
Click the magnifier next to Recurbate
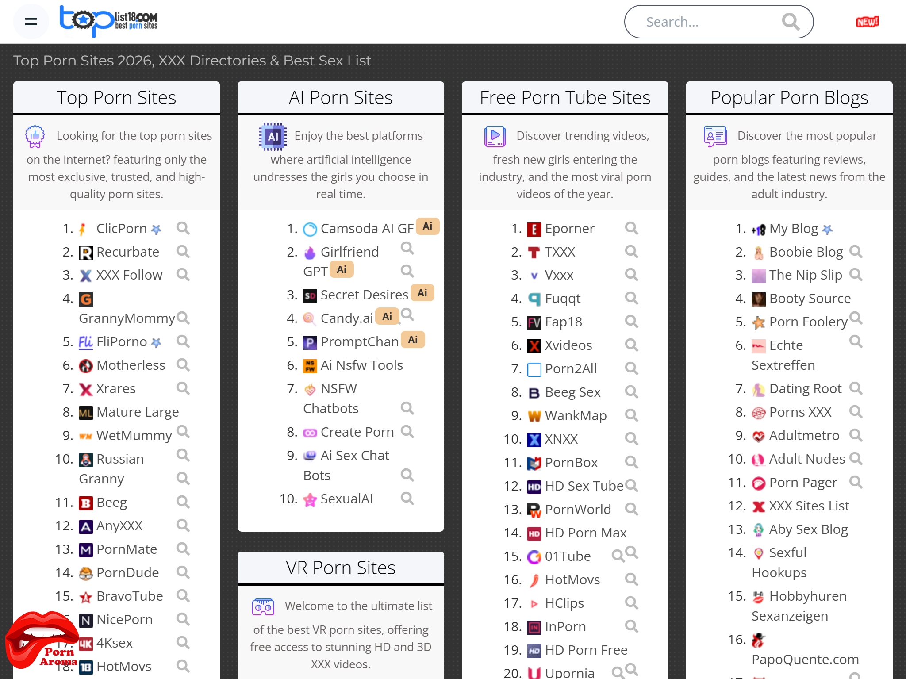click(x=183, y=252)
